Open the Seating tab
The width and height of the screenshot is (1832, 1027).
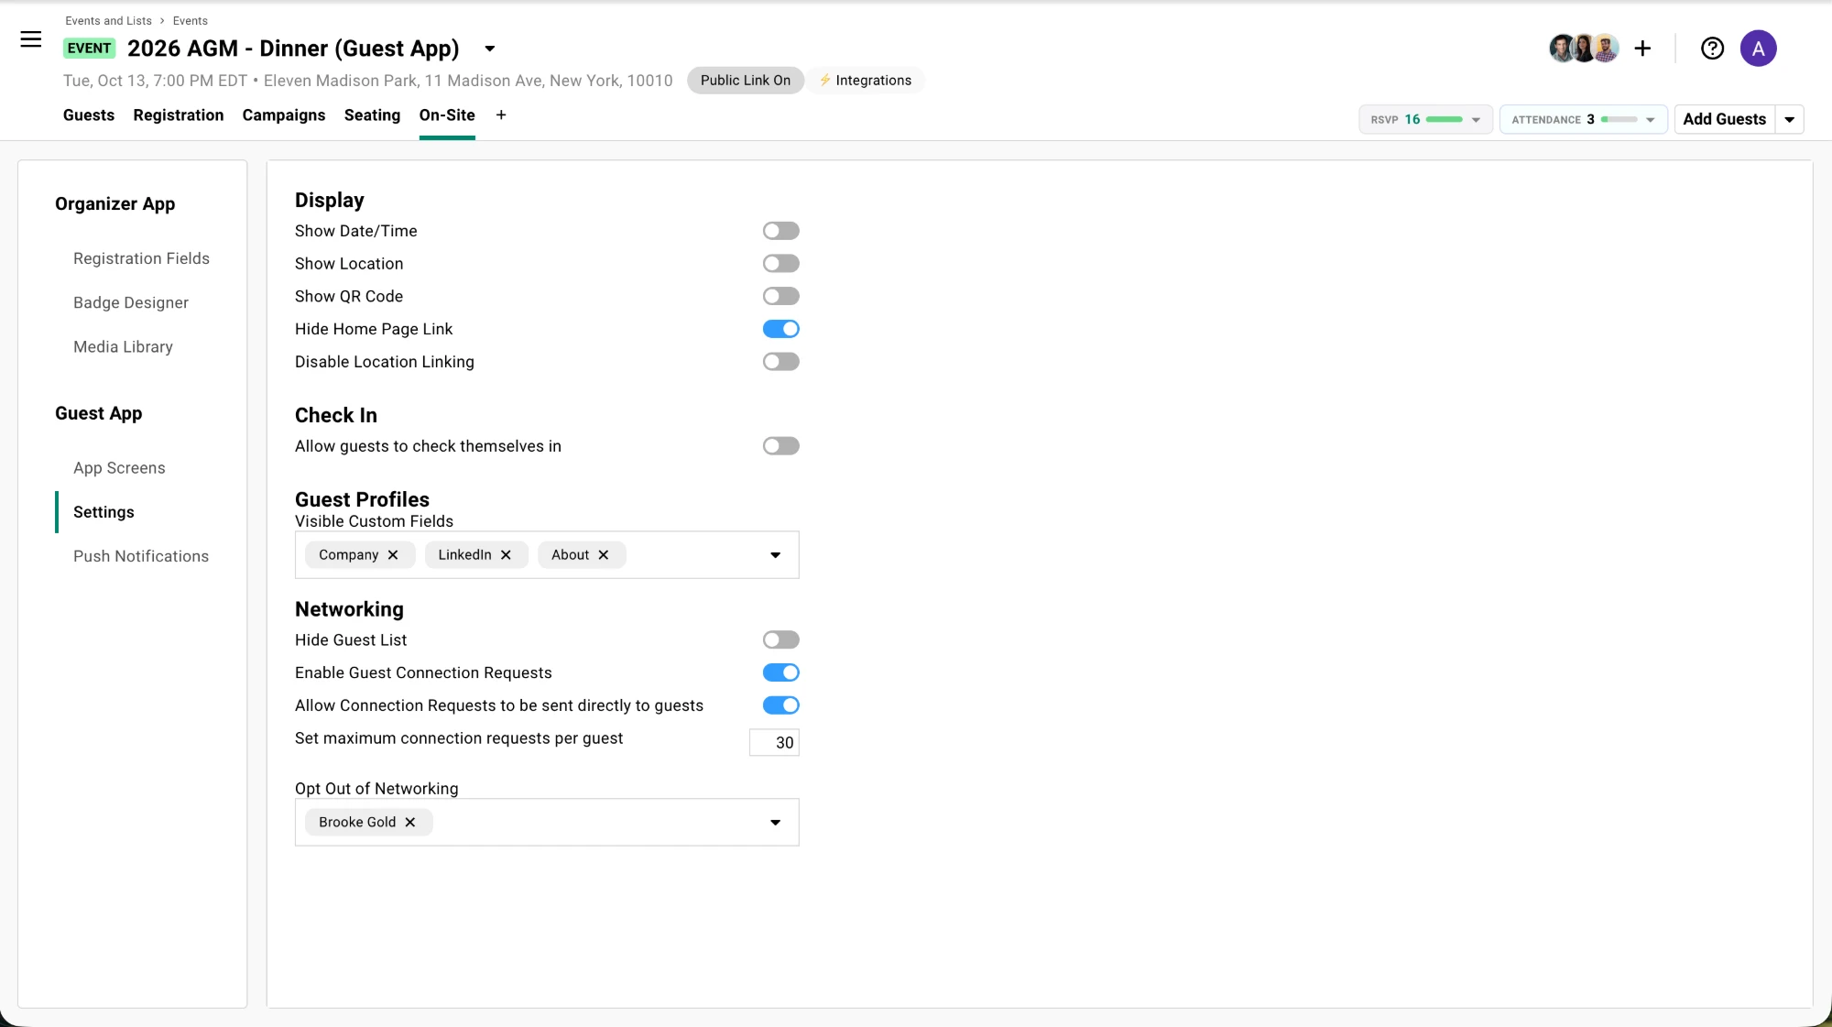click(372, 115)
